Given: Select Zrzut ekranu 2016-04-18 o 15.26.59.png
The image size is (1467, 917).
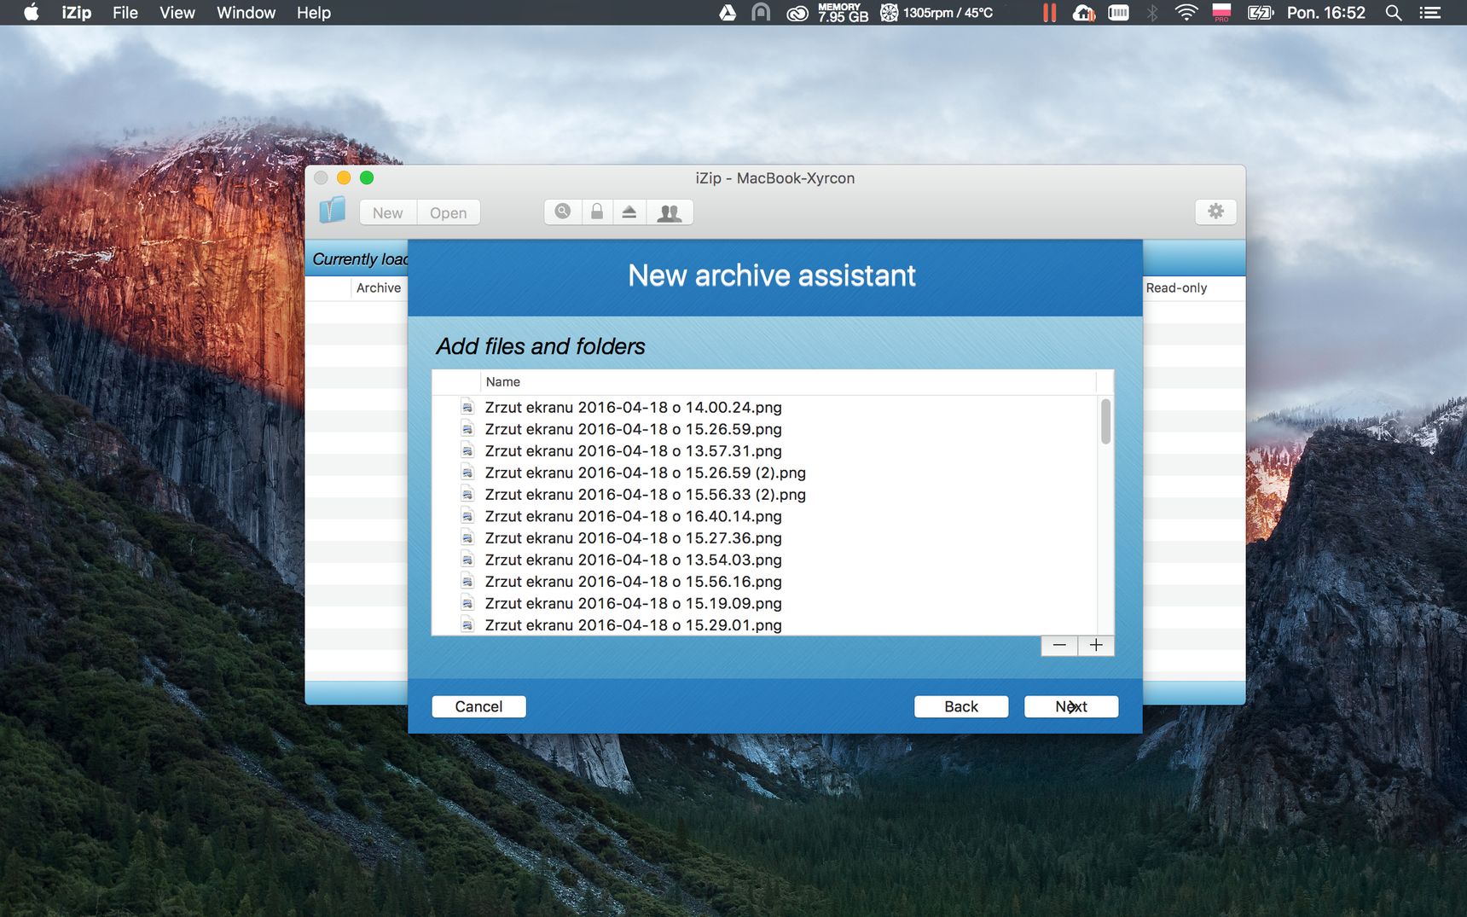Looking at the screenshot, I should point(634,429).
